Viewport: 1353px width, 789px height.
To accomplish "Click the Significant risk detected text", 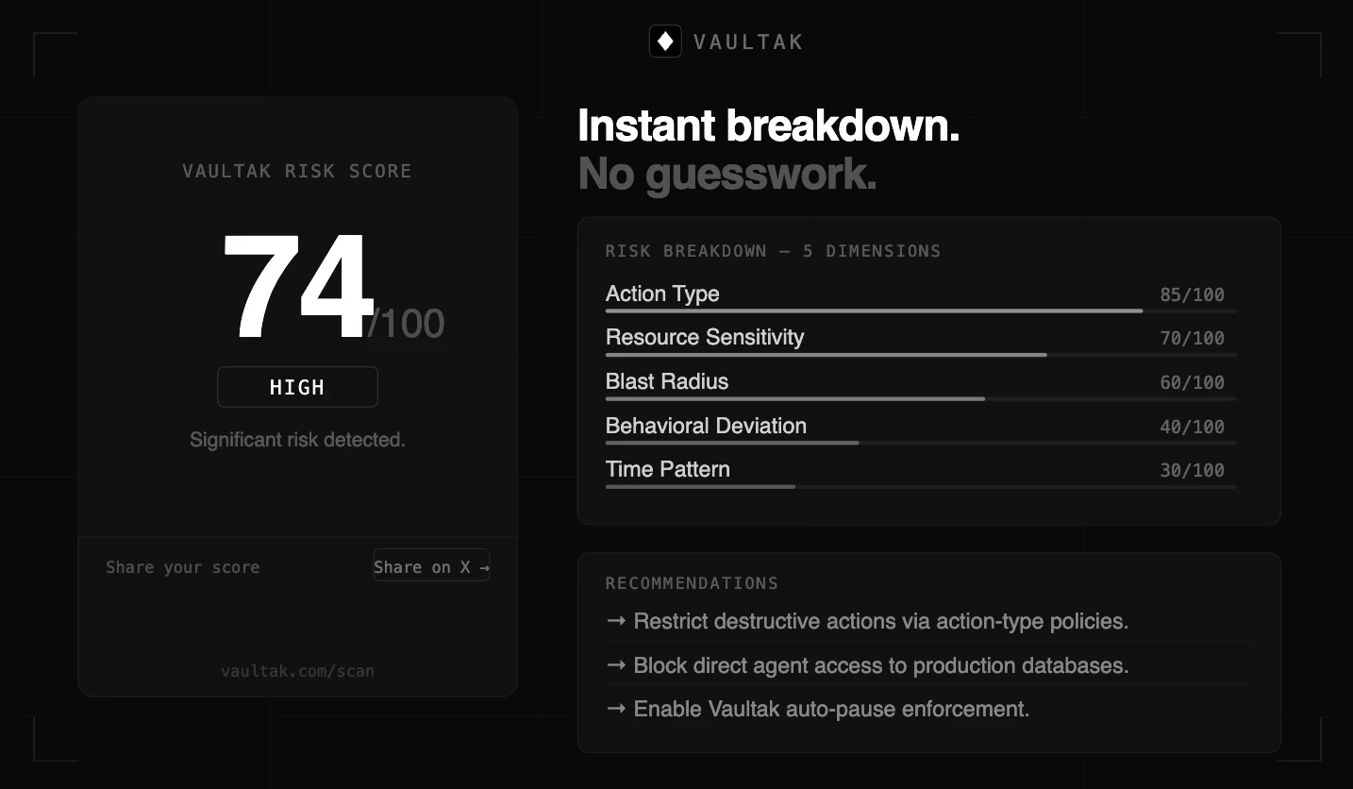I will (x=297, y=439).
